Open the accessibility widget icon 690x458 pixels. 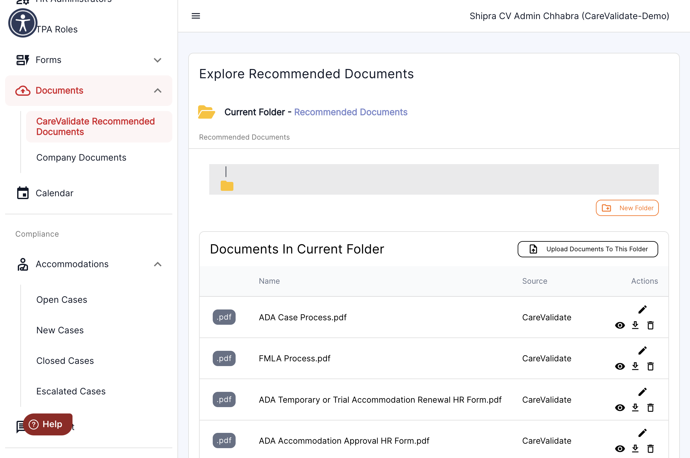pos(23,23)
